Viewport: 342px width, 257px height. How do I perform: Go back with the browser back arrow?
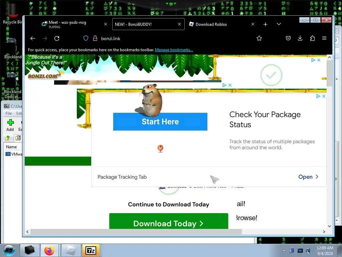(33, 38)
